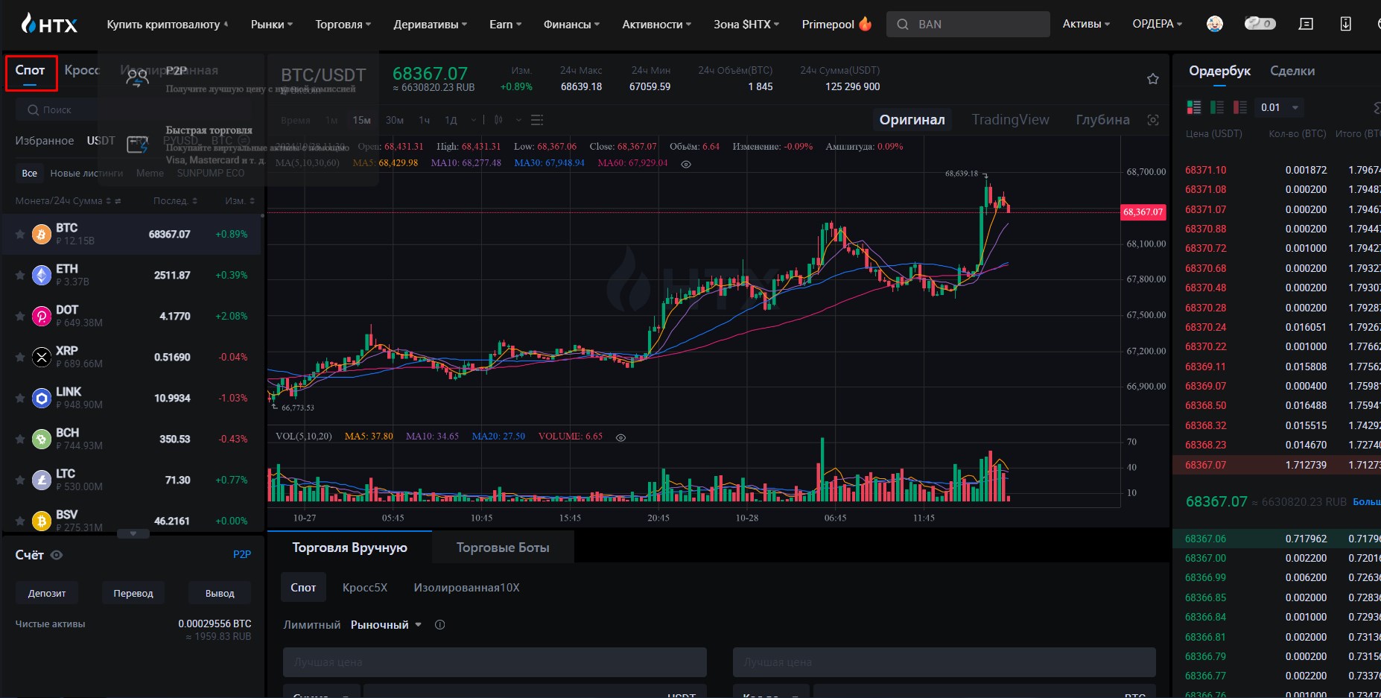The width and height of the screenshot is (1381, 698).
Task: Select the Изолированная10Х trading tab
Action: point(466,588)
